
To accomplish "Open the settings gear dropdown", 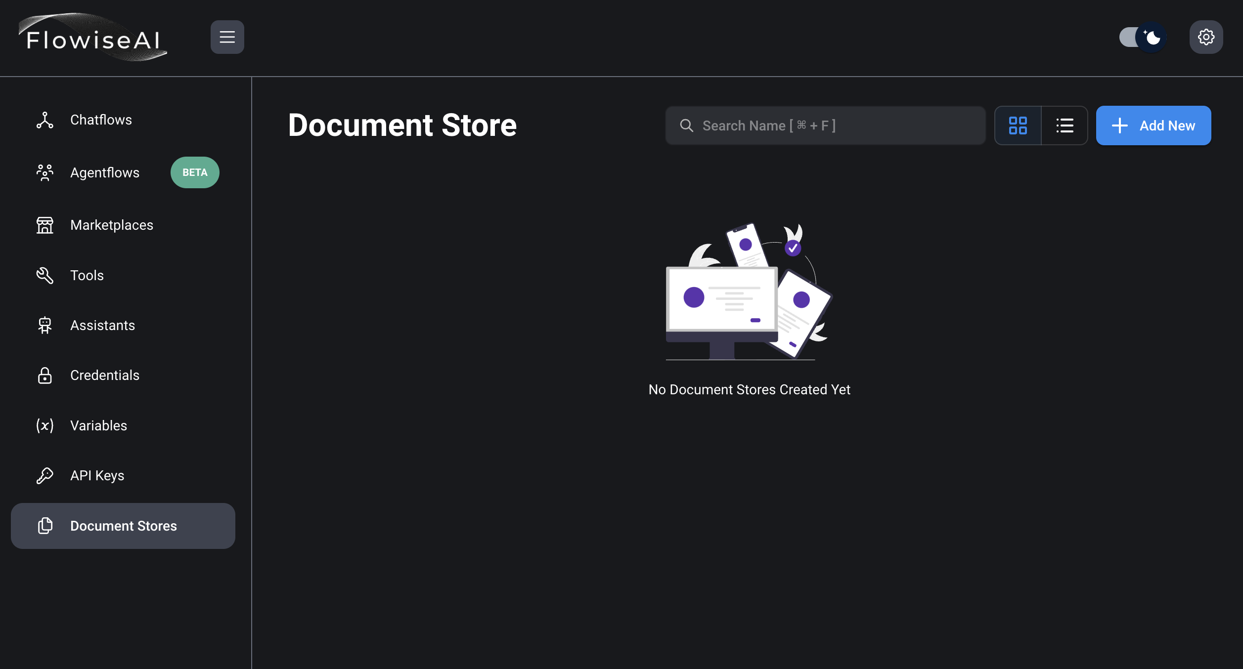I will pyautogui.click(x=1206, y=37).
